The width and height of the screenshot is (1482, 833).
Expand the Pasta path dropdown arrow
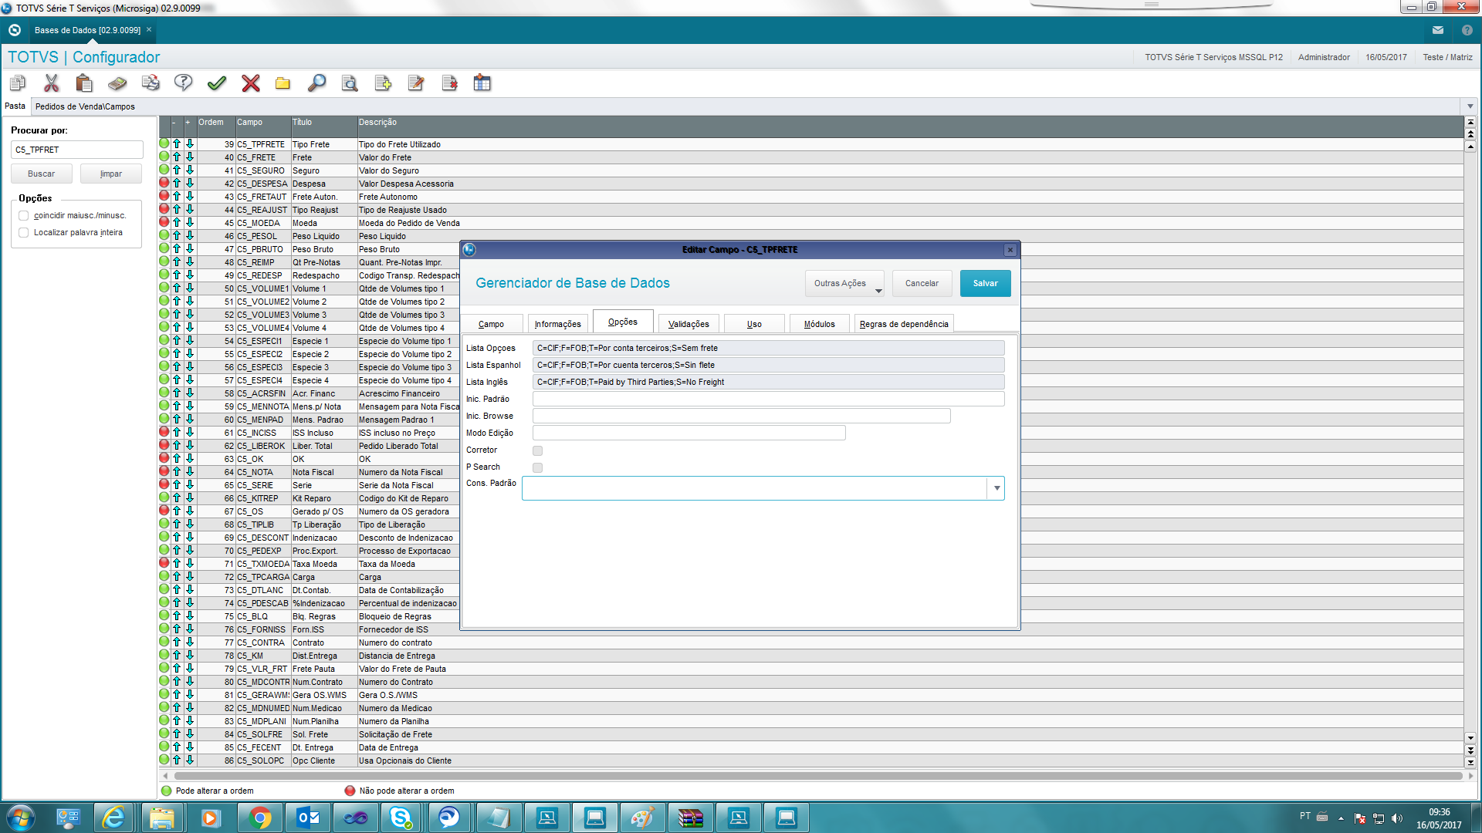(1470, 106)
